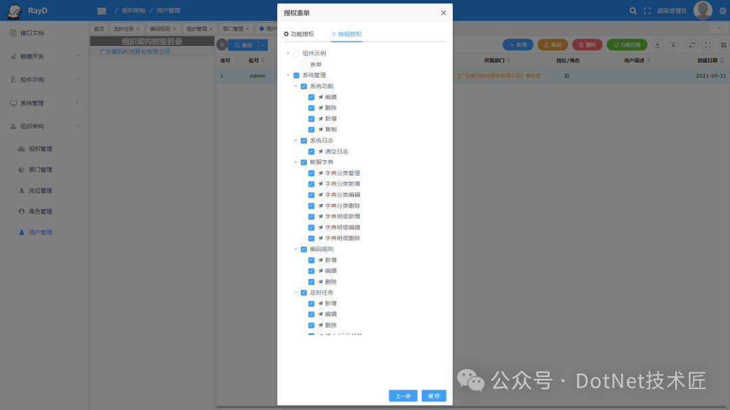Expand 组件示例 in the sidebar
This screenshot has width=730, height=410.
tap(44, 80)
